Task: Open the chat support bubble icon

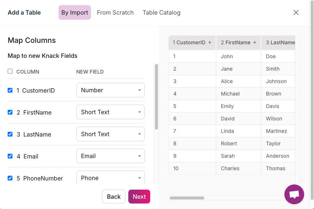Action: 294,194
